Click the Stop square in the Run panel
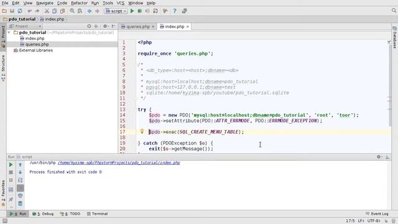The height and width of the screenshot is (224, 398). pyautogui.click(x=11, y=172)
